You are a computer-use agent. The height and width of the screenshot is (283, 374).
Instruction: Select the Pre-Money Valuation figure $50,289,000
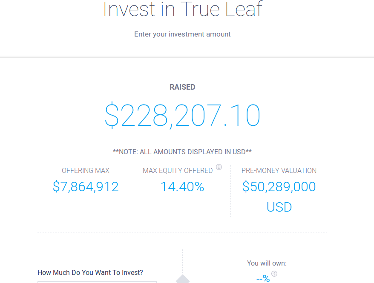tap(279, 187)
